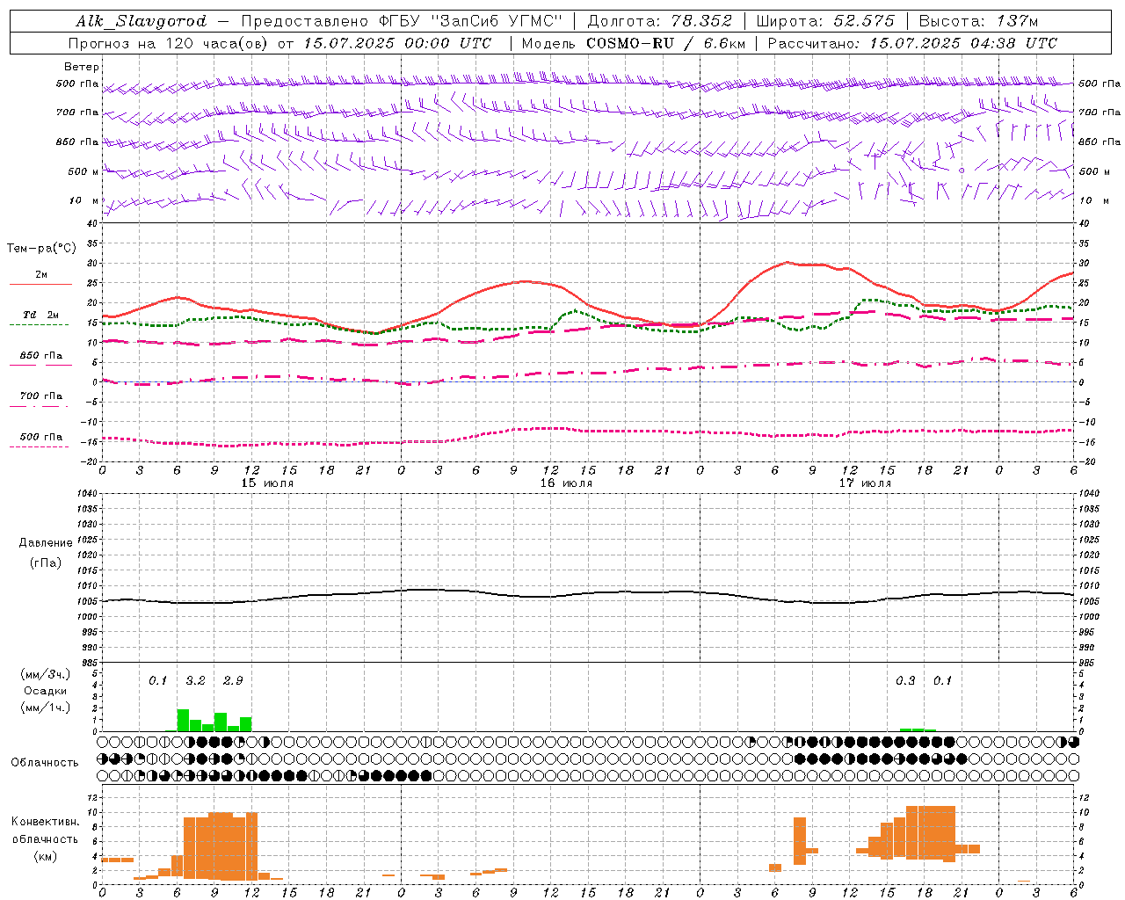Click the '15 июля' date label
Image resolution: width=1125 pixels, height=900 pixels.
coord(267,483)
